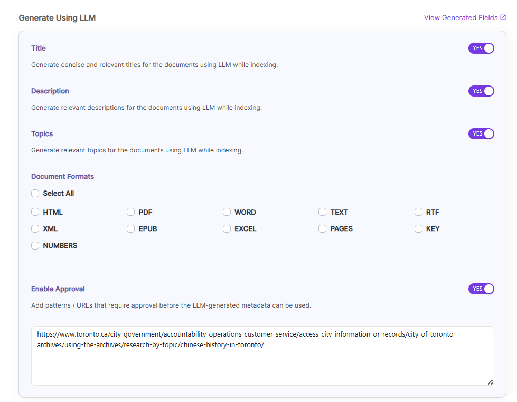The width and height of the screenshot is (517, 402).
Task: Check the NUMBERS format checkbox
Action: pyautogui.click(x=35, y=245)
